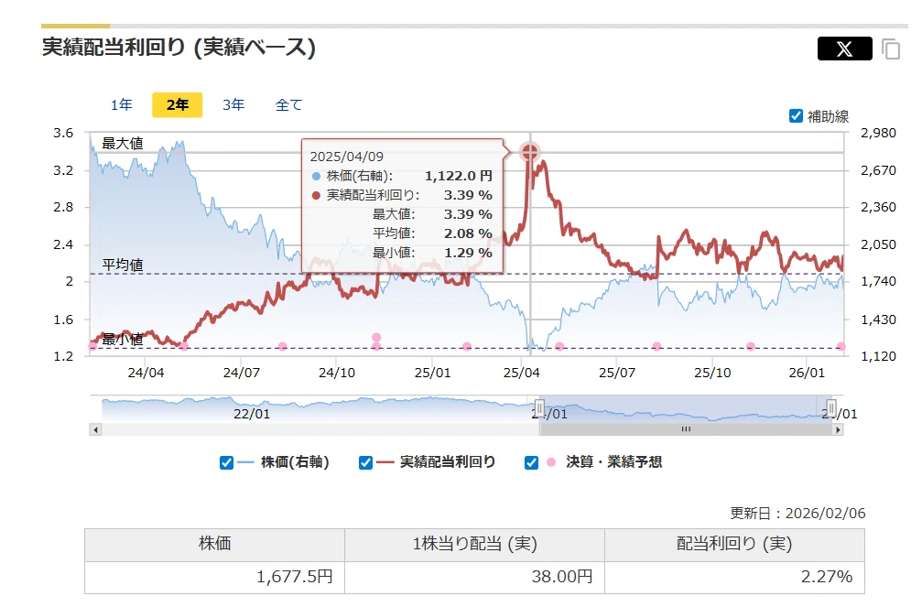The width and height of the screenshot is (922, 607).
Task: Click the scrollbar left arrow
Action: (x=96, y=429)
